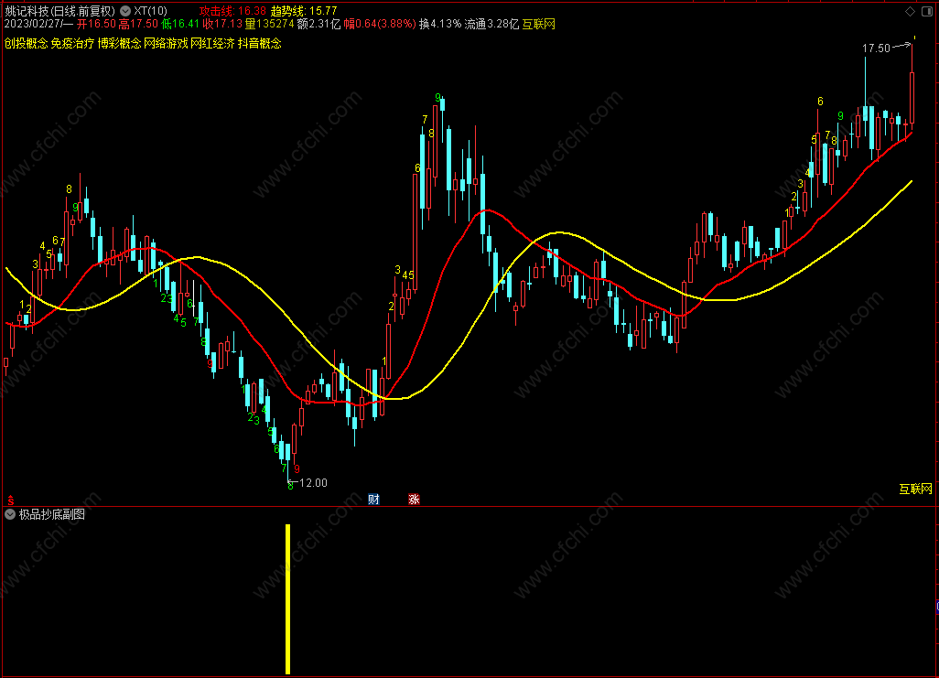Expand the 极品抄底副图 sub-chart dropdown
This screenshot has width=939, height=678.
10,514
